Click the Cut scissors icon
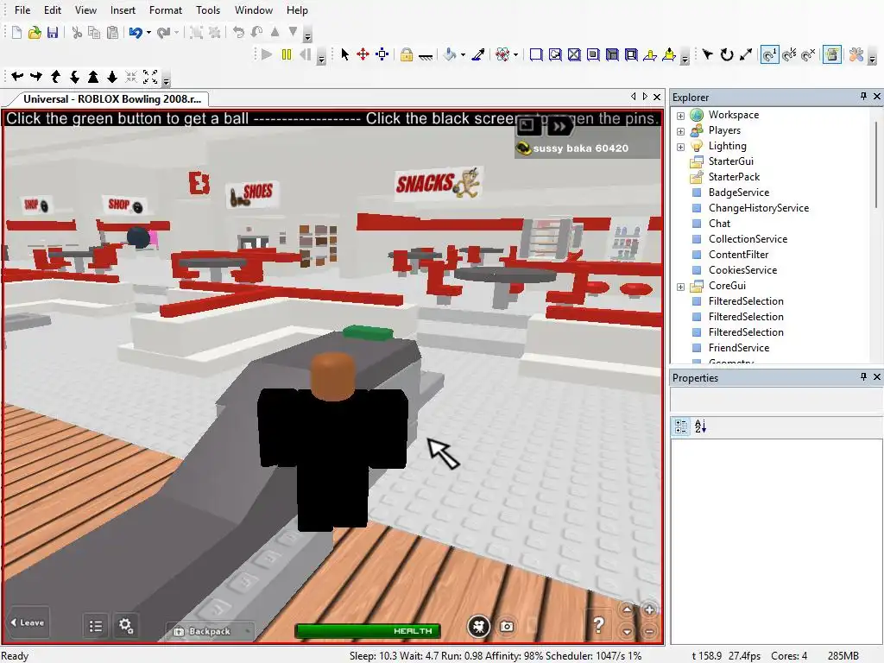 pos(77,33)
